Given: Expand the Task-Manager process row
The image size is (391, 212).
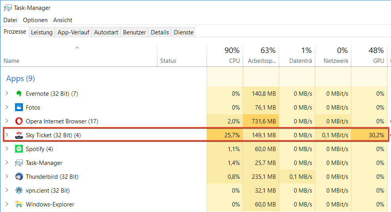Looking at the screenshot, I should tap(7, 163).
